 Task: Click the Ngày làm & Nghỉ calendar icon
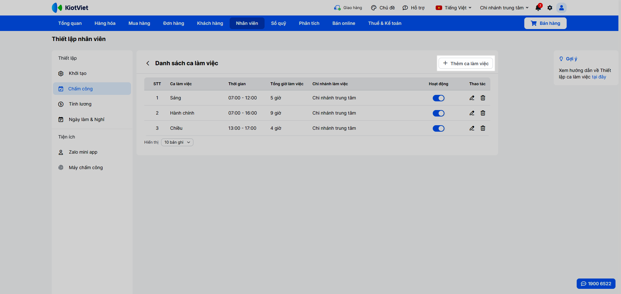61,119
